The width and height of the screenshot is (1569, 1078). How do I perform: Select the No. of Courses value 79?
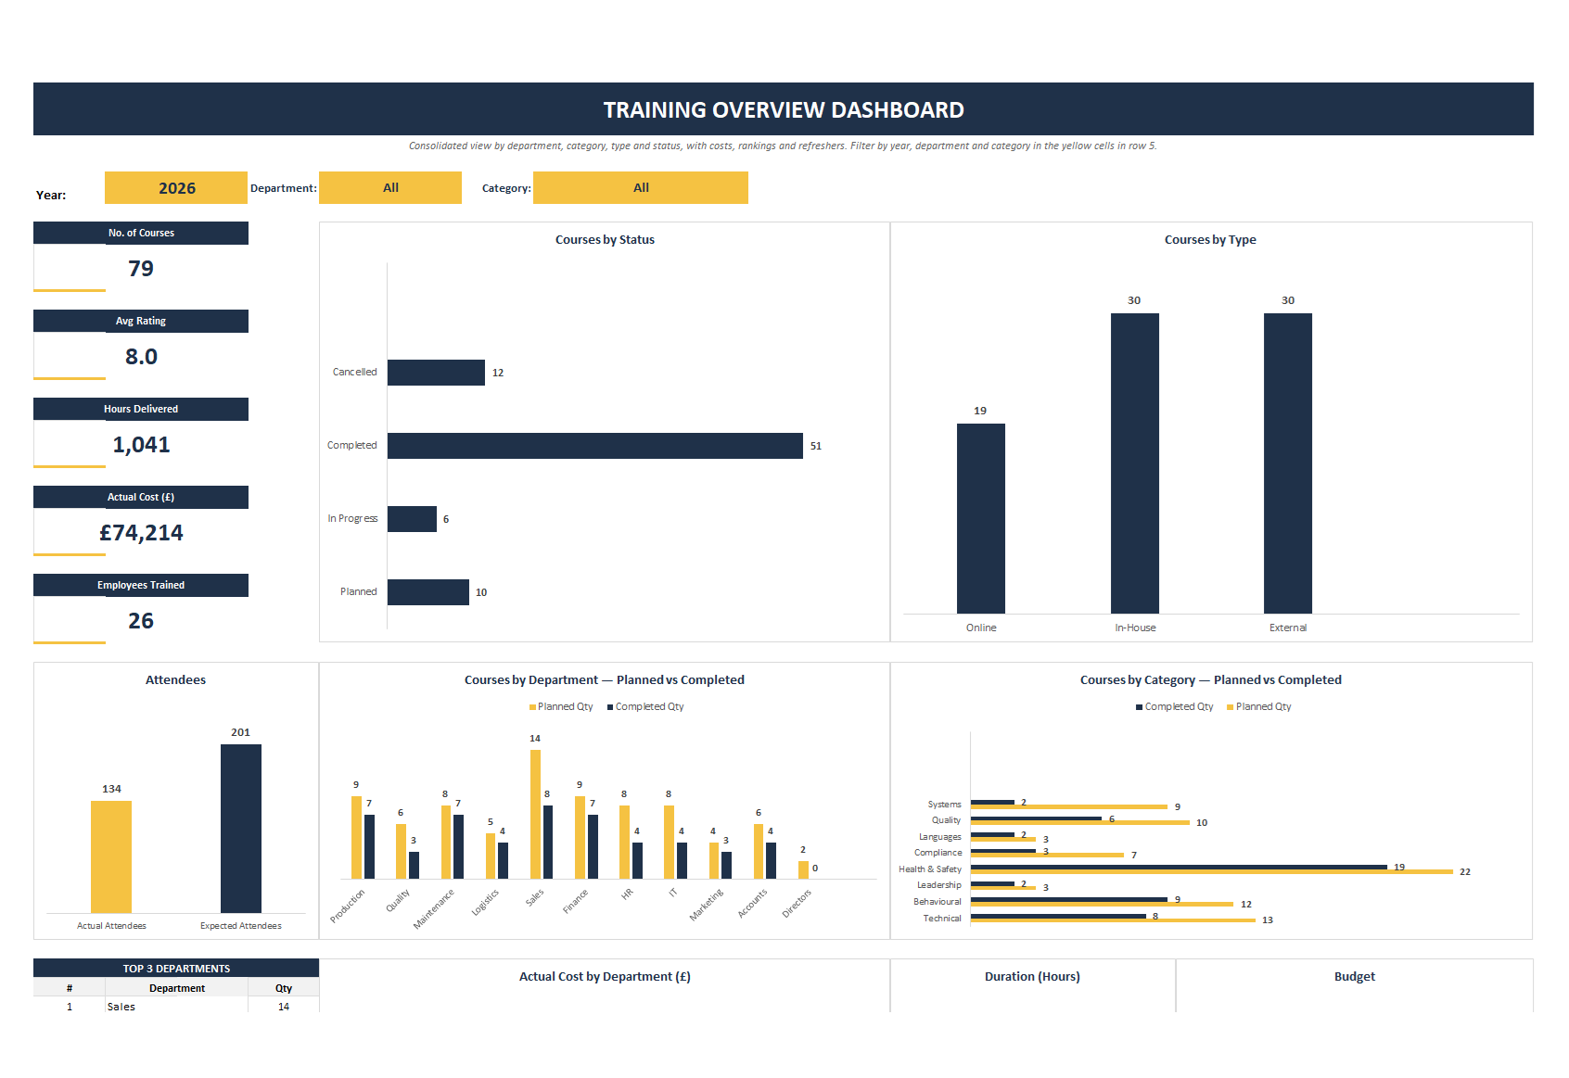(141, 268)
